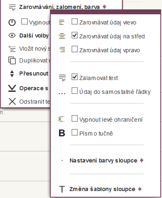The width and height of the screenshot is (162, 198).
Task: Click the duplicate icon beside Duplikovat
Action: coord(12,60)
